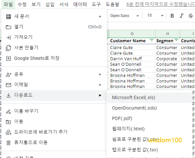Open the 보기 menu
195x158 pixels.
(36, 4)
